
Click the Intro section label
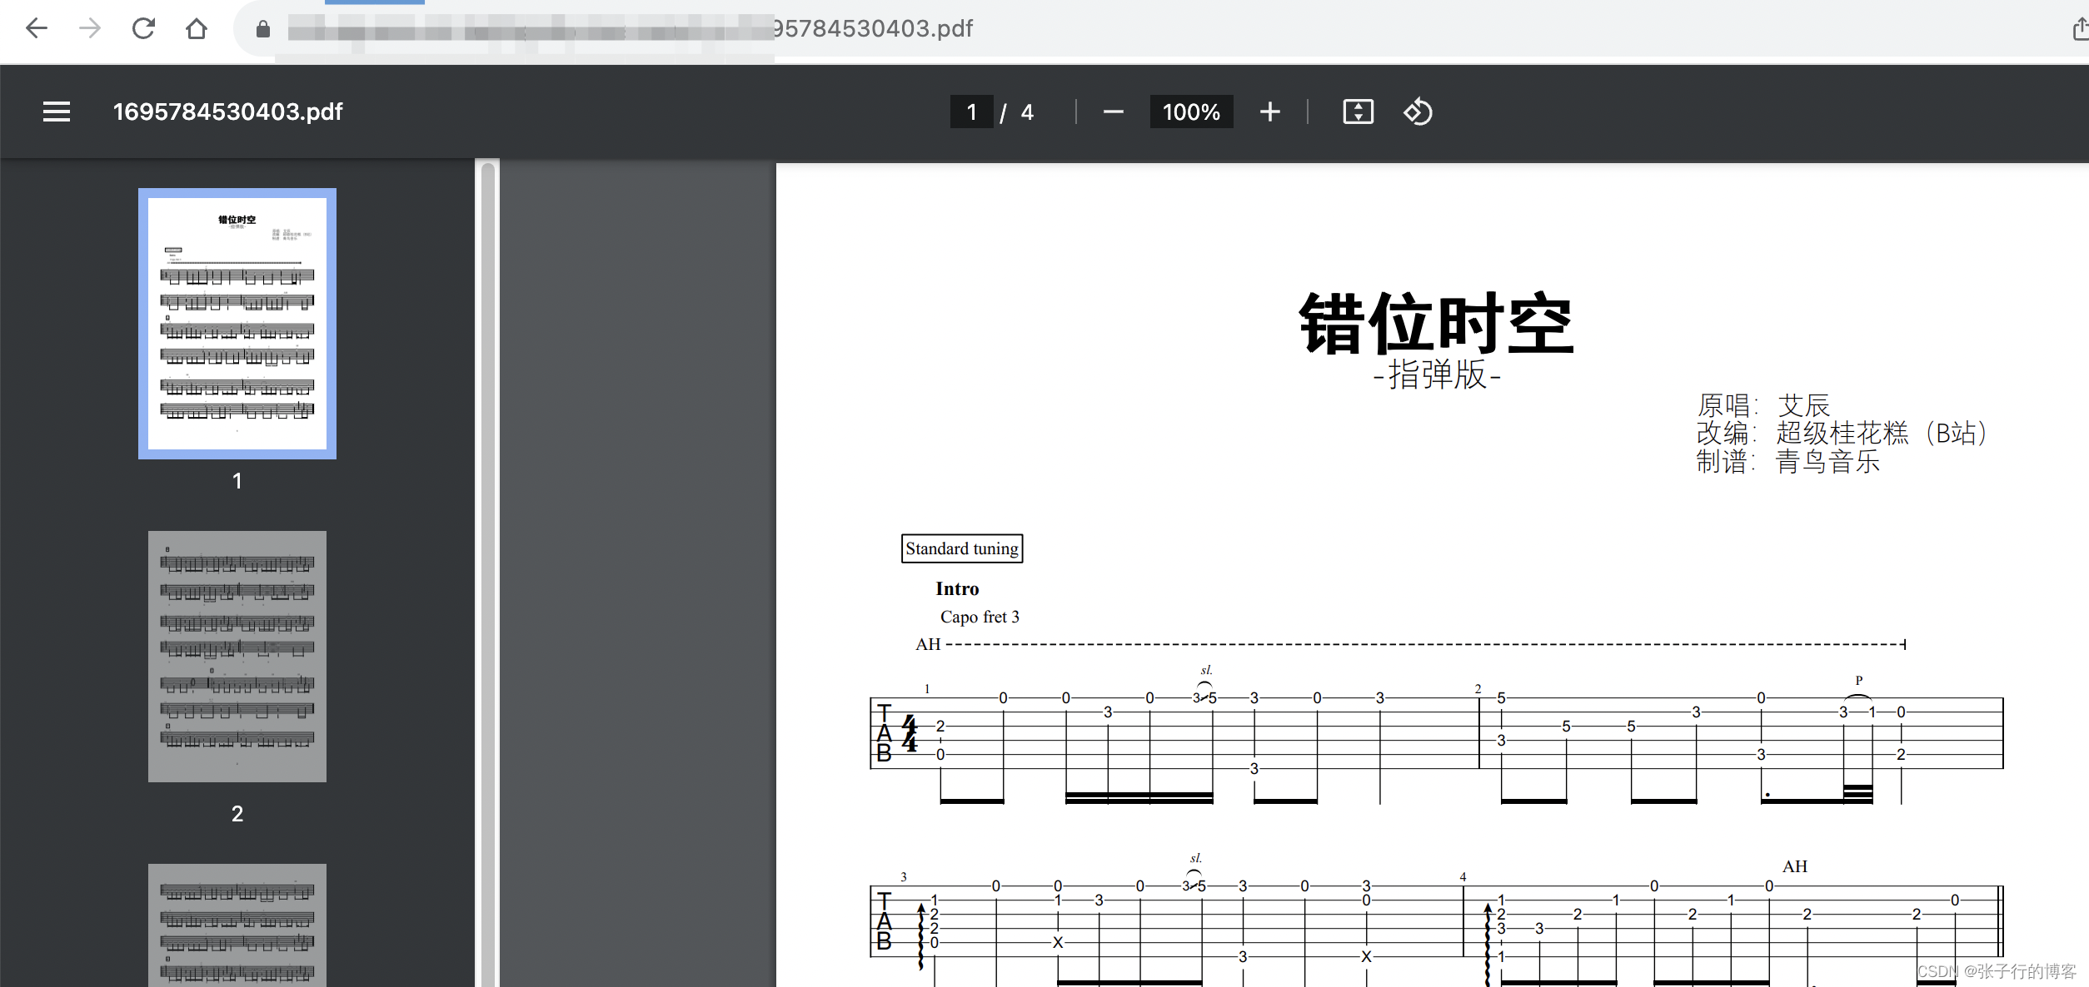pyautogui.click(x=957, y=588)
